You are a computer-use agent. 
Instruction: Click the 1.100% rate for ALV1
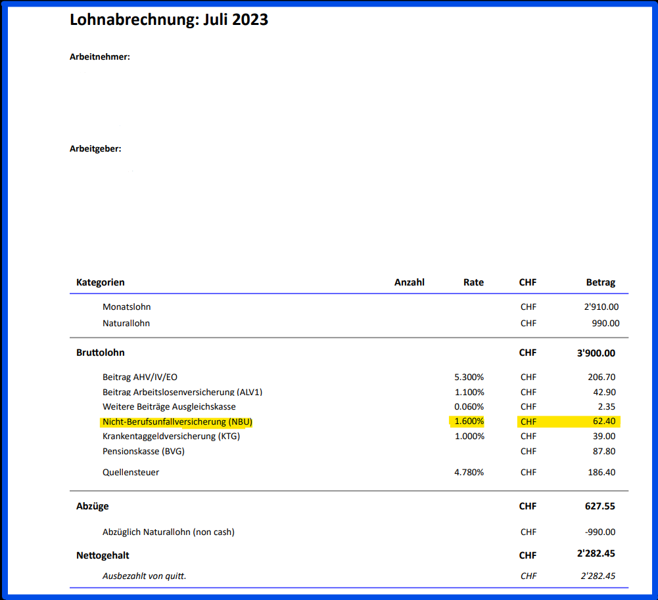pos(469,392)
